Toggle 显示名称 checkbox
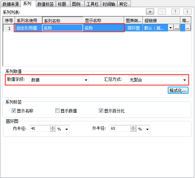Screen dimensions: 195x178 coord(14,110)
